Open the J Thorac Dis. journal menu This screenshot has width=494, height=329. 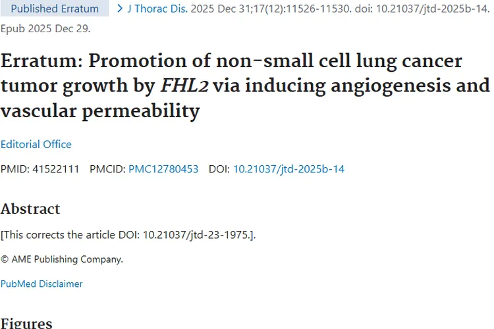click(x=157, y=9)
